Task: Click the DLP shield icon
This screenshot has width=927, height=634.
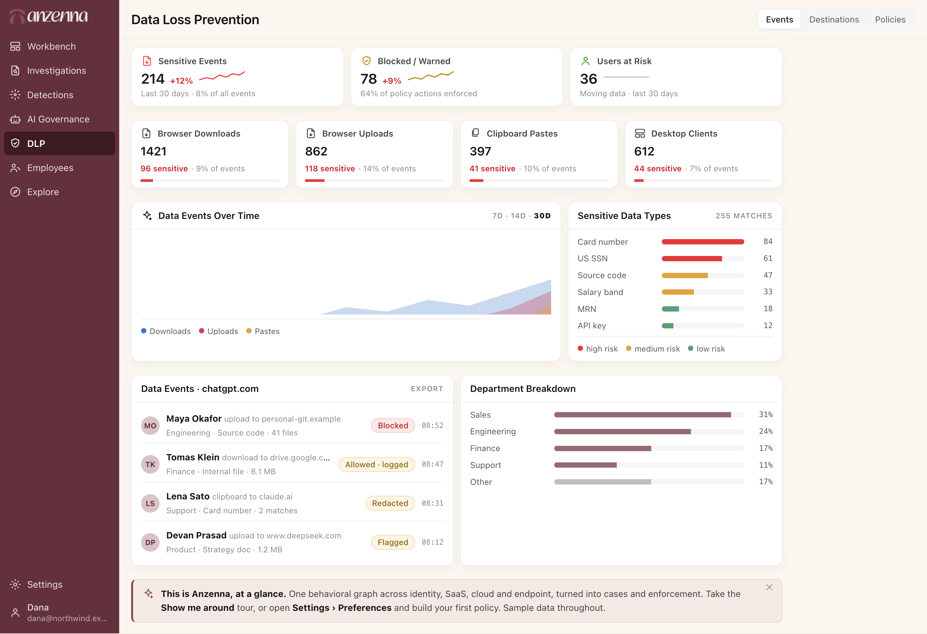Action: click(x=15, y=144)
